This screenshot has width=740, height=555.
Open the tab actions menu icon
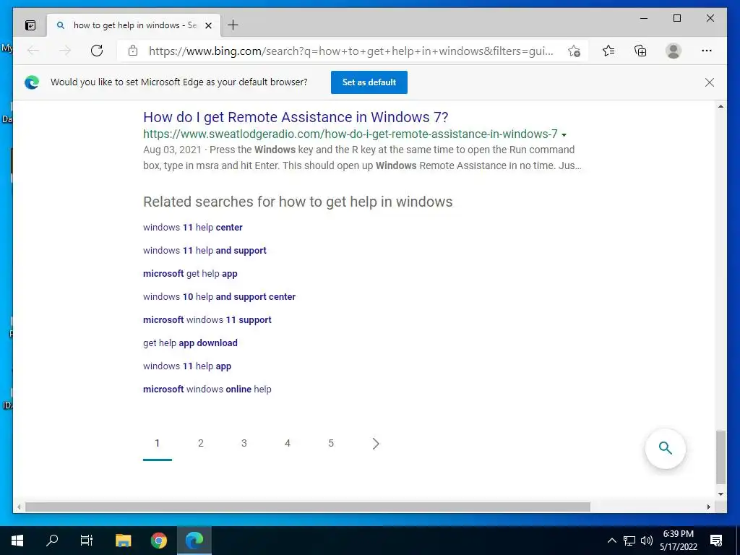[30, 25]
